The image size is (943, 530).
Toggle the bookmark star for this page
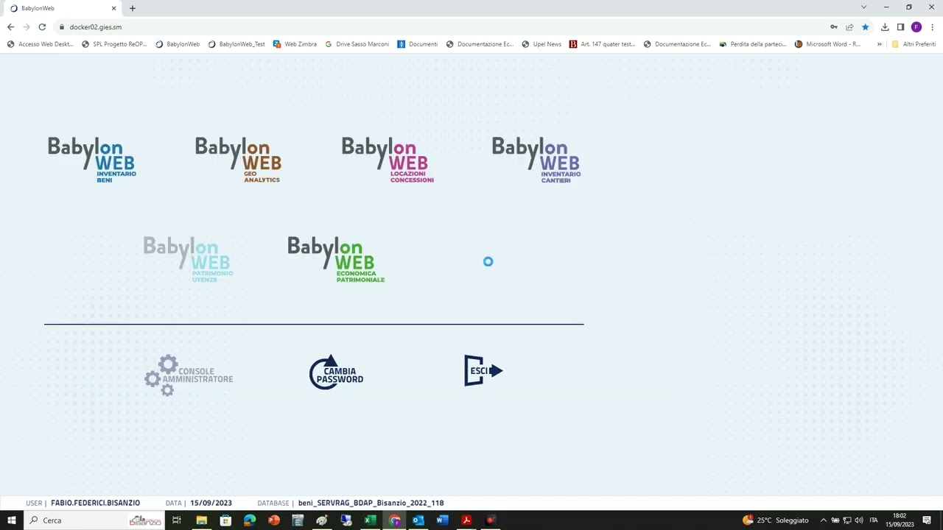tap(866, 27)
